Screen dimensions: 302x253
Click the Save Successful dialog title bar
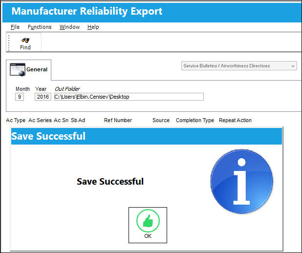coord(147,136)
